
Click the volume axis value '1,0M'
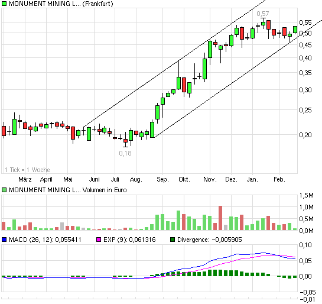pos(307,207)
